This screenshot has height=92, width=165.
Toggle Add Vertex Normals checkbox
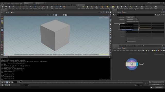pos(126,42)
